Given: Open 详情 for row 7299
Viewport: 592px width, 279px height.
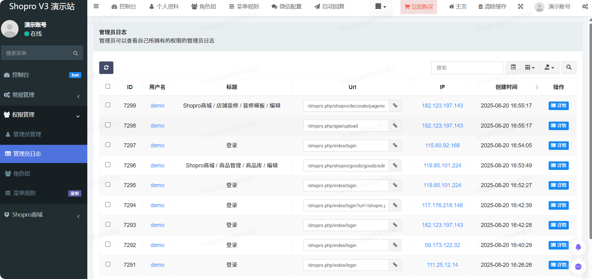Looking at the screenshot, I should pyautogui.click(x=558, y=106).
